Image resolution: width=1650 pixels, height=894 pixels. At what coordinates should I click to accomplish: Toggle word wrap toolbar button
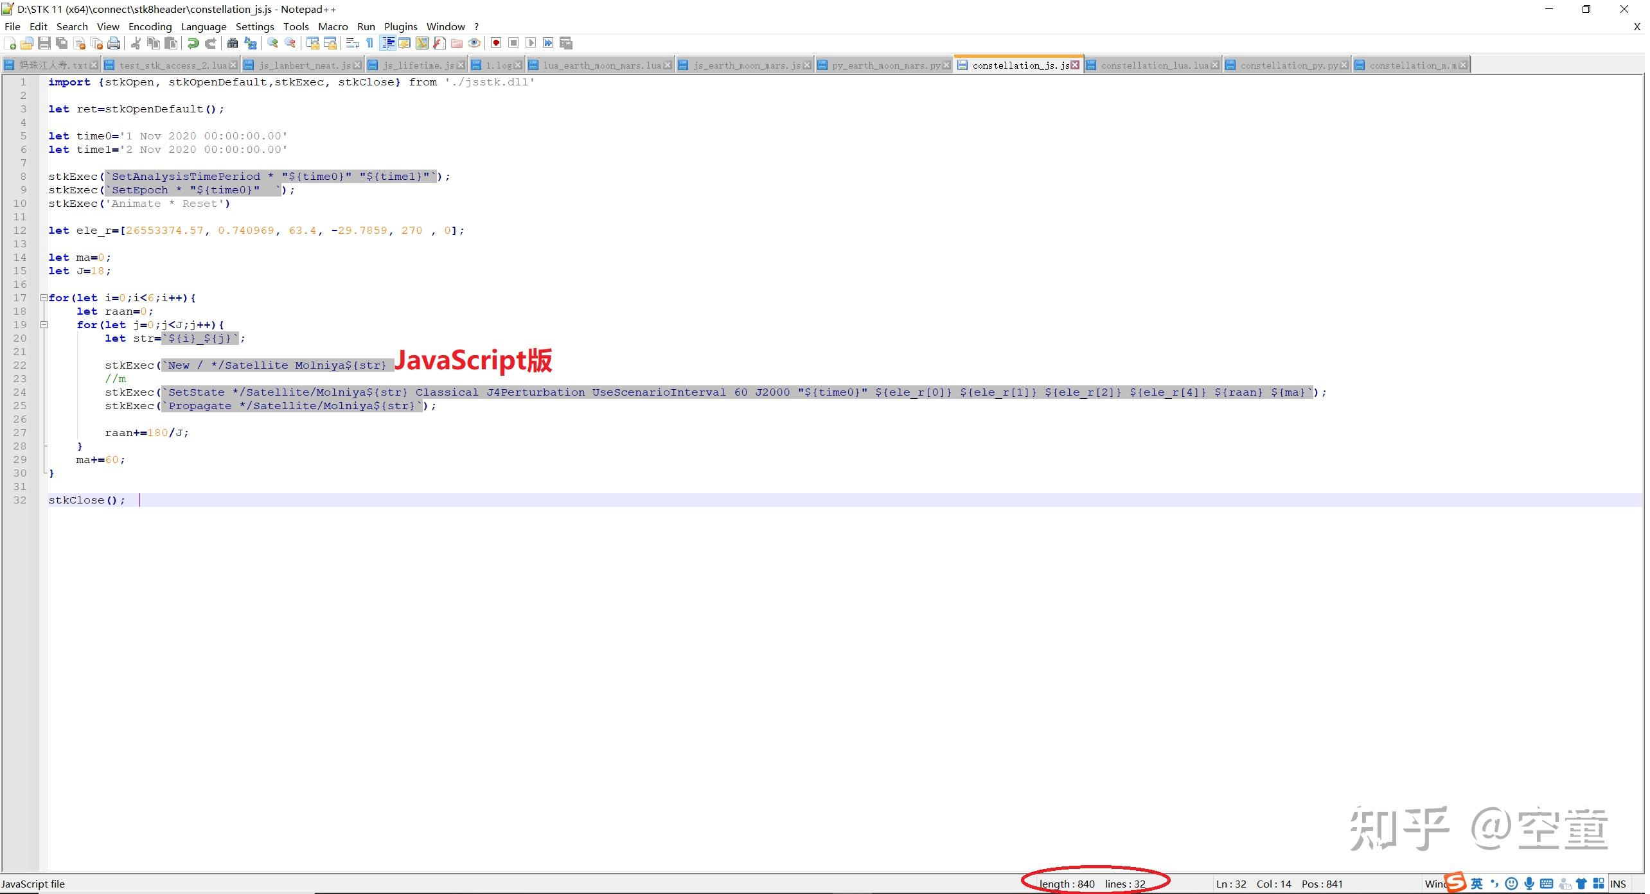(352, 43)
